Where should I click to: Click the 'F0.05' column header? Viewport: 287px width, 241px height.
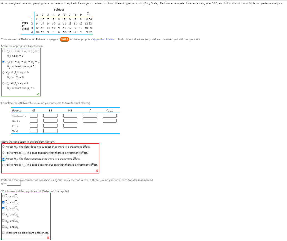pyautogui.click(x=110, y=110)
